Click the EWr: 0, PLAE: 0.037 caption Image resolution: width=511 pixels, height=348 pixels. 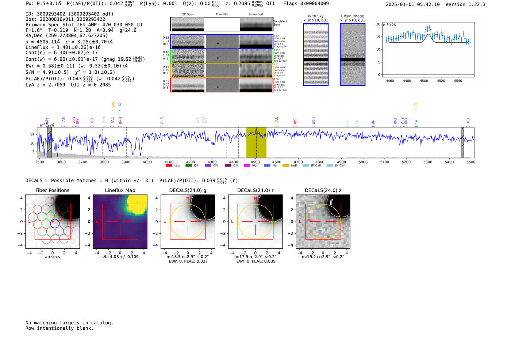188,261
